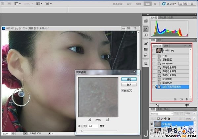198x139 pixels.
Task: Click the radius slider handle
Action: 82,131
